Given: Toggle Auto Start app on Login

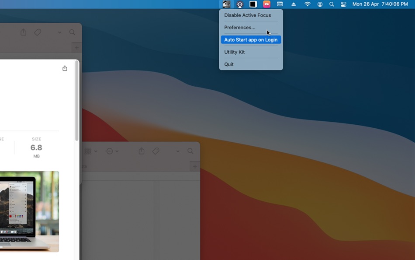Looking at the screenshot, I should (x=251, y=40).
